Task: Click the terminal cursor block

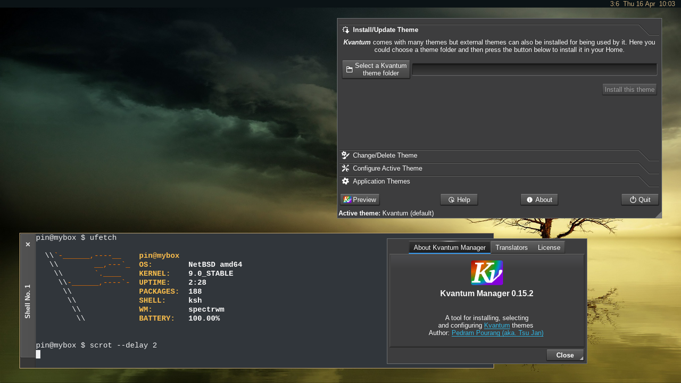Action: [x=38, y=354]
